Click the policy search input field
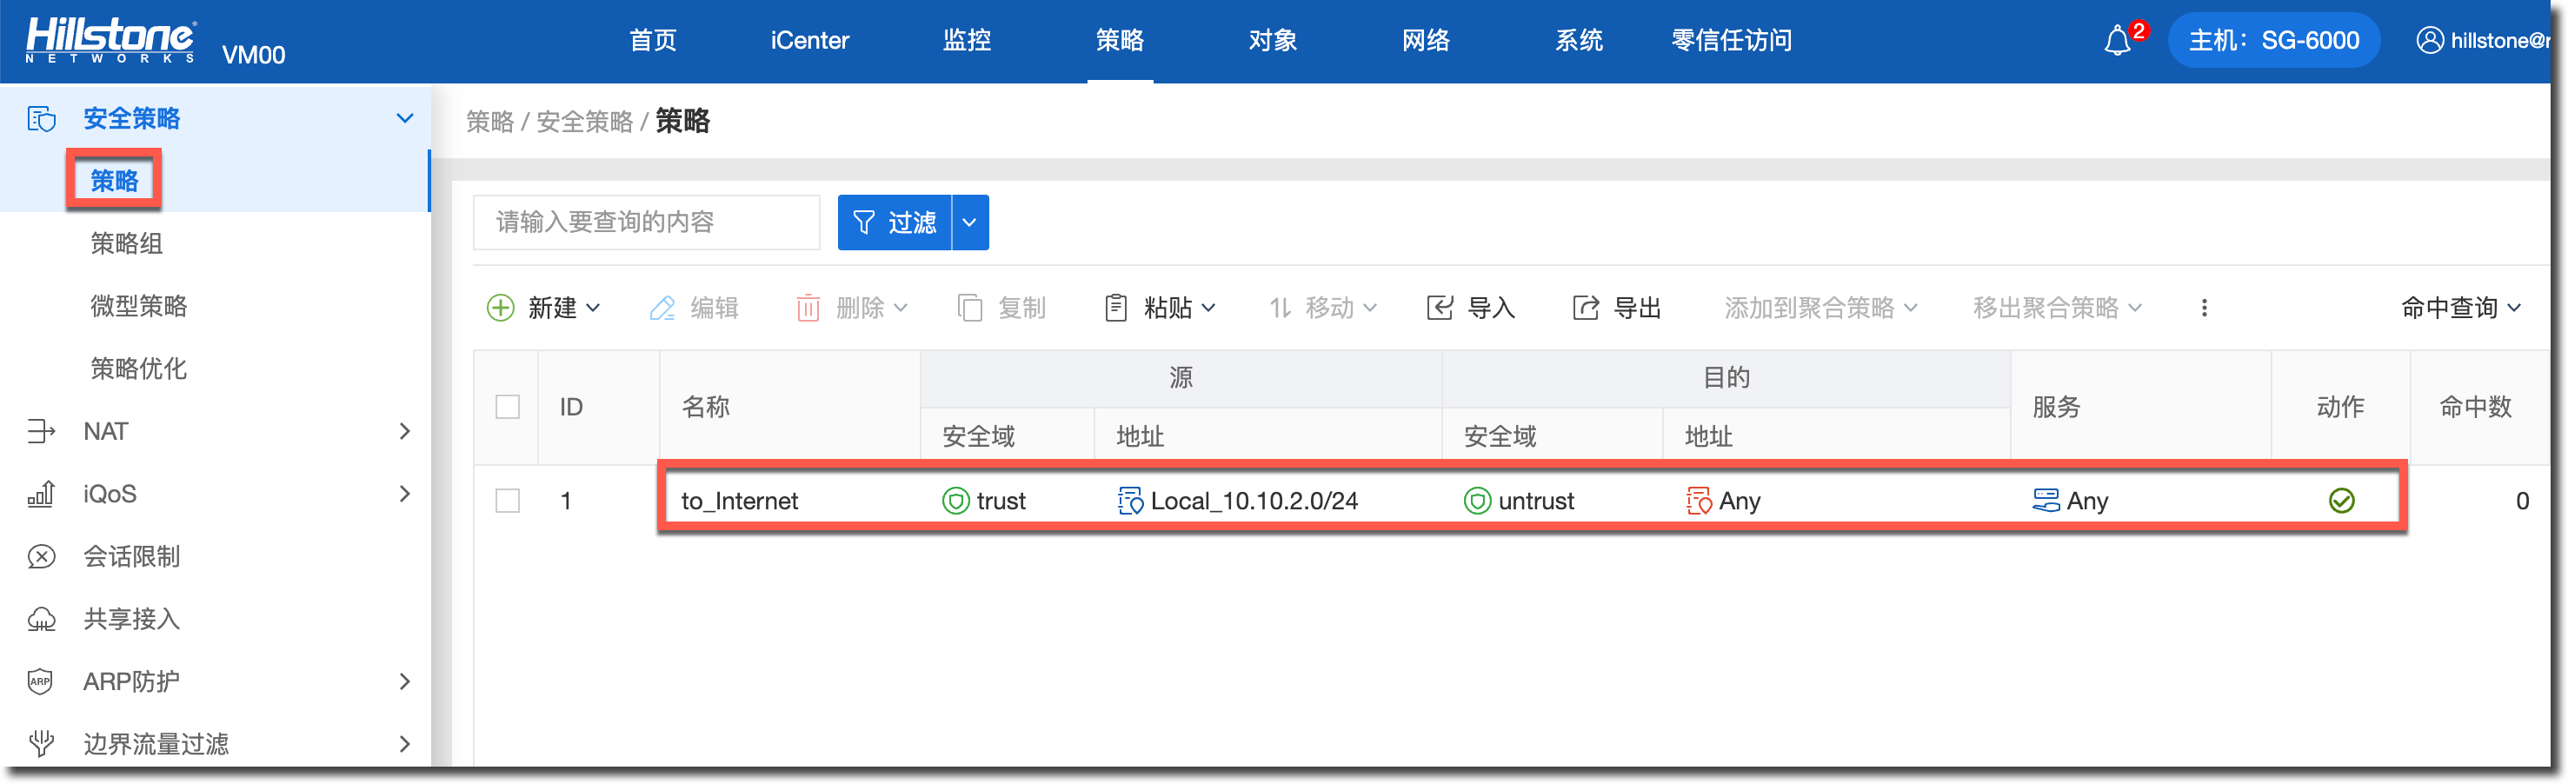The image size is (2568, 784). [x=646, y=223]
